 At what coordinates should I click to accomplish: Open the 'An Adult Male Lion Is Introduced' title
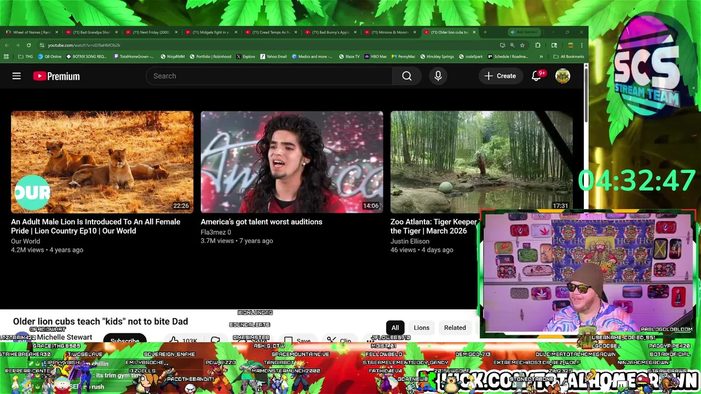coord(96,226)
